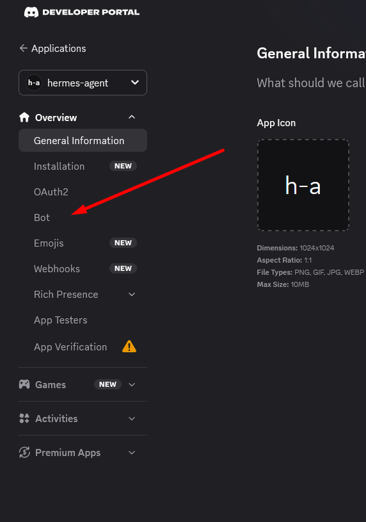366x522 pixels.
Task: Click the Overview home icon
Action: (24, 117)
